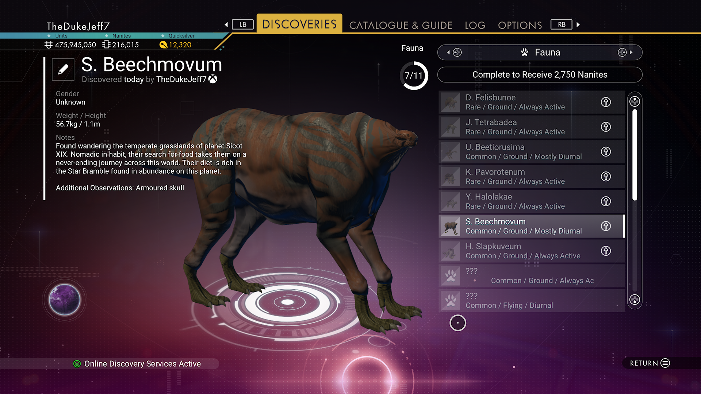Click scroll-down stick icon under the scrollbar
The image size is (701, 394).
(x=635, y=300)
